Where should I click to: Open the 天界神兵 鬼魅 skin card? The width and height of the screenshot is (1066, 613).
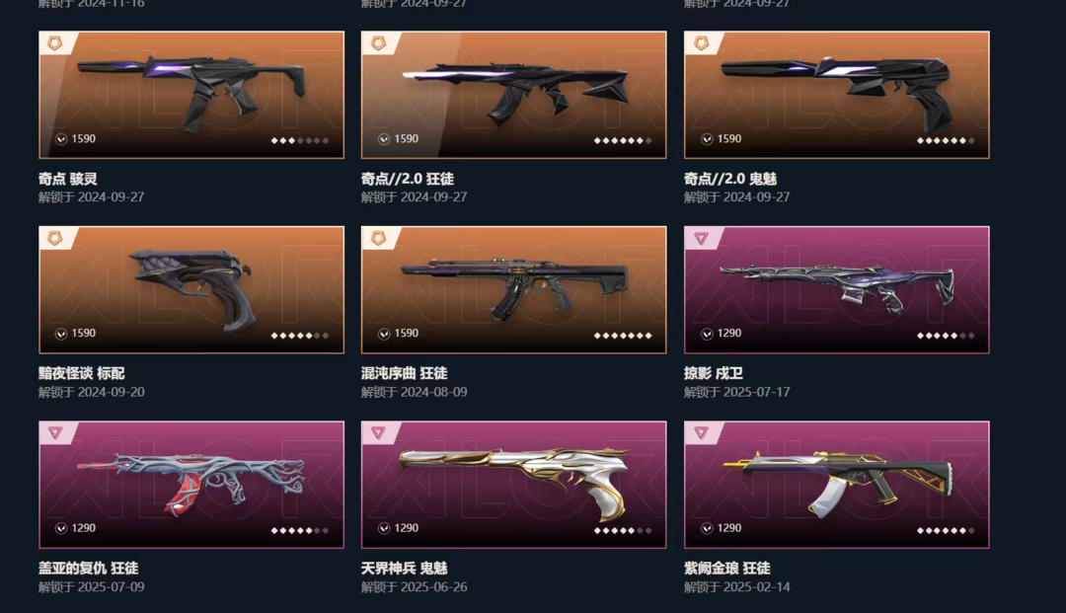[513, 485]
